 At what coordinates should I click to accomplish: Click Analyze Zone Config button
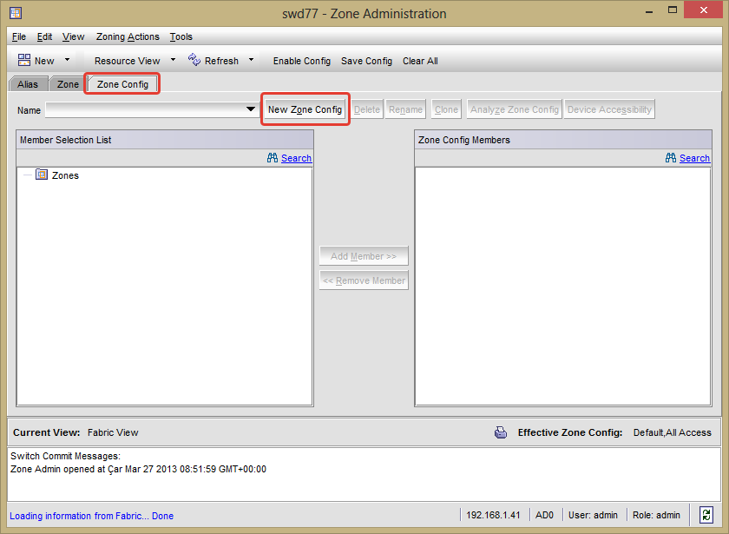(514, 109)
